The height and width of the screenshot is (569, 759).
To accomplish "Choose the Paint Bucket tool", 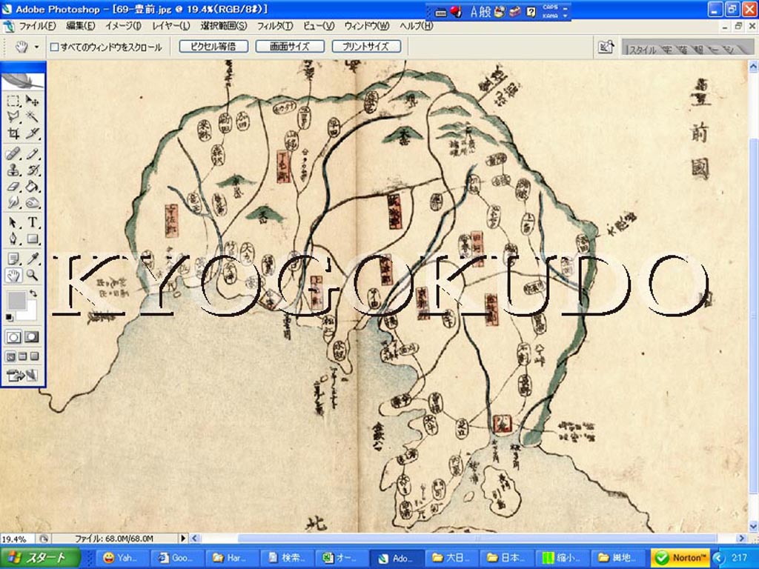I will coord(32,186).
